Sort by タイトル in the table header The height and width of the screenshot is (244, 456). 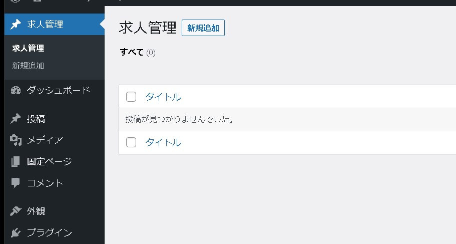click(163, 97)
